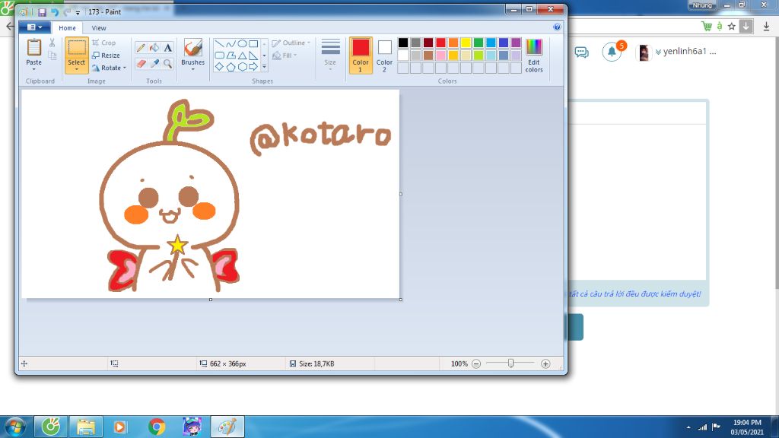Choose the Right triangle shape
779x438 pixels.
(x=253, y=55)
